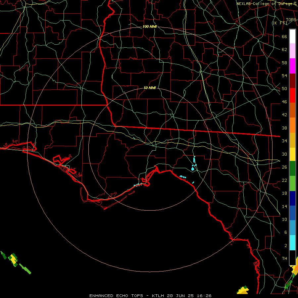Screen dimensions: 298x298
Task: Click the '20 JUN 25' date text
Action: point(180,296)
